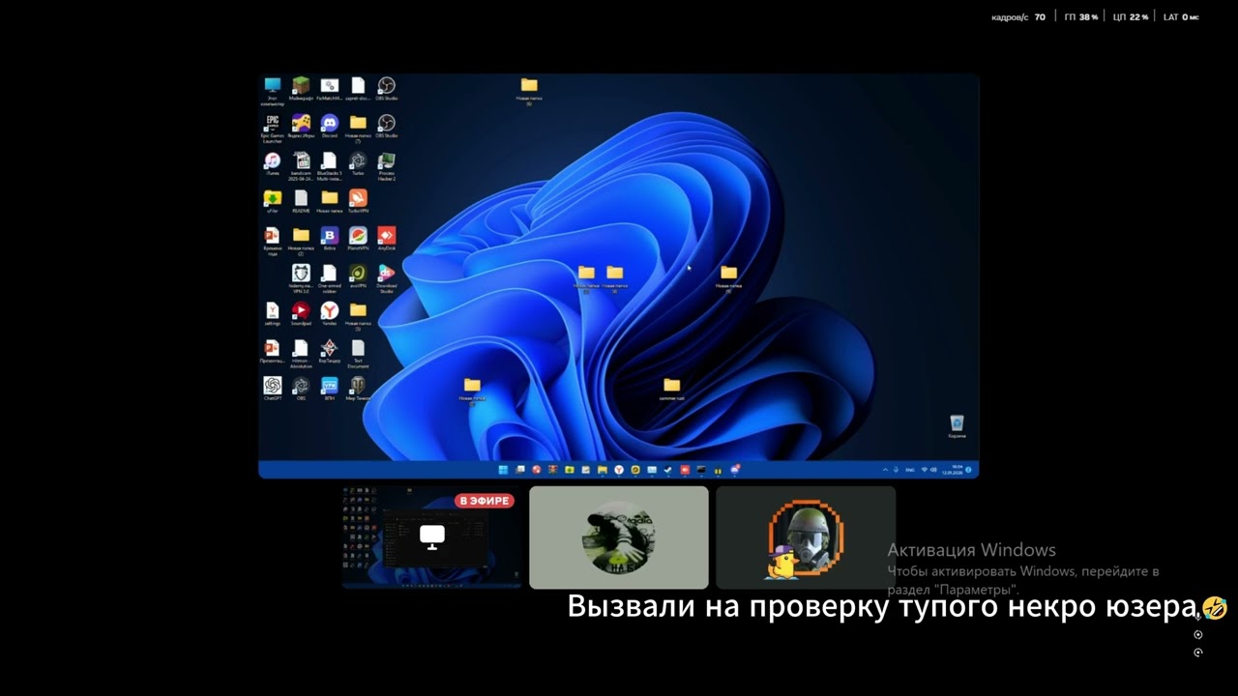
Task: Expand the hidden tray icons chevron
Action: pyautogui.click(x=885, y=470)
